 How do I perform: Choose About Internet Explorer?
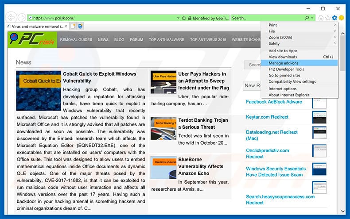[x=299, y=95]
